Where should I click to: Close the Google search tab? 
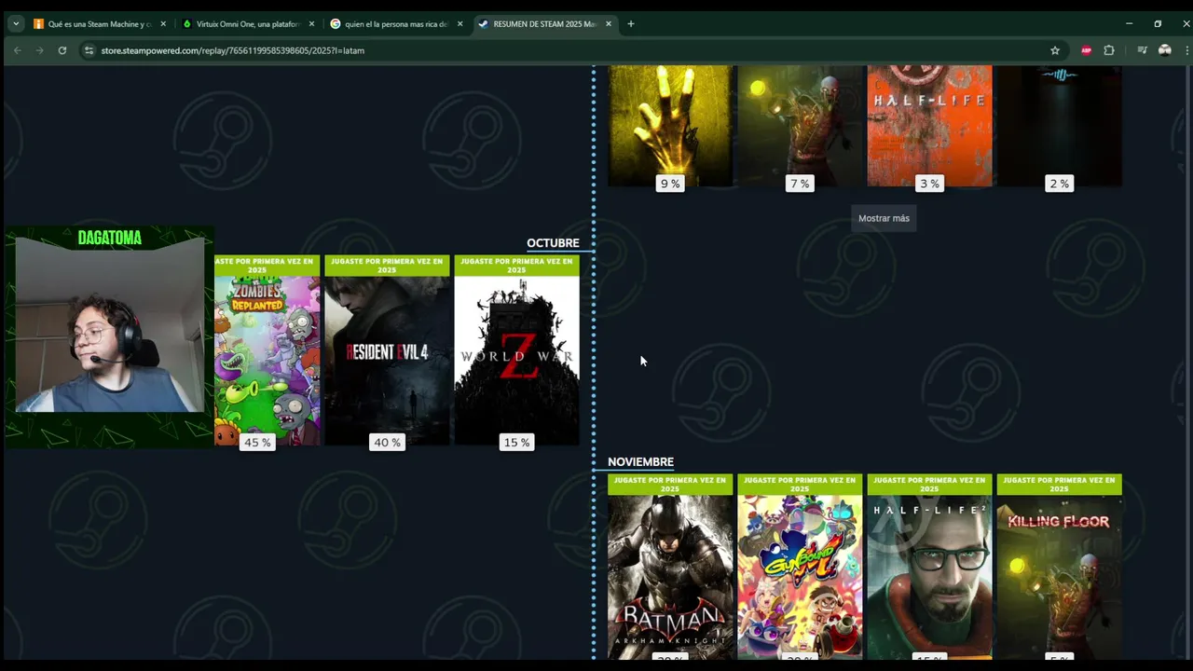pyautogui.click(x=459, y=23)
